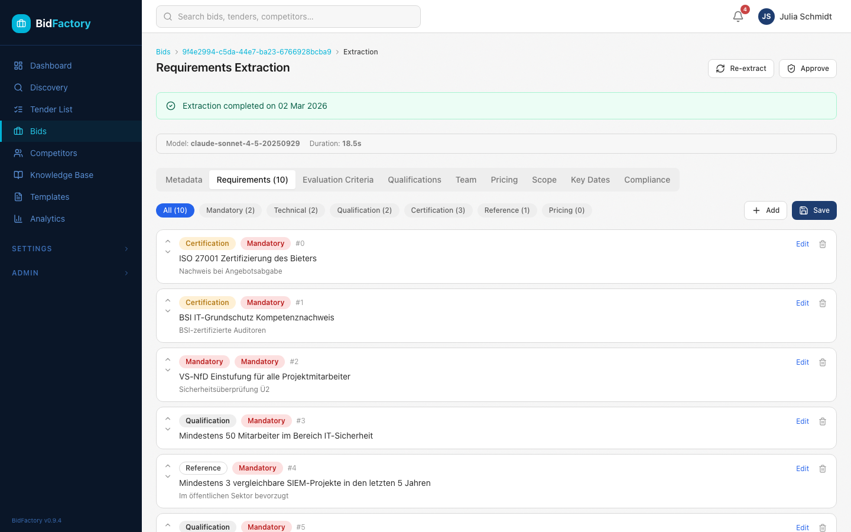Screen dimensions: 851x532
Task: Select the Requirements (10) tab
Action: click(252, 180)
